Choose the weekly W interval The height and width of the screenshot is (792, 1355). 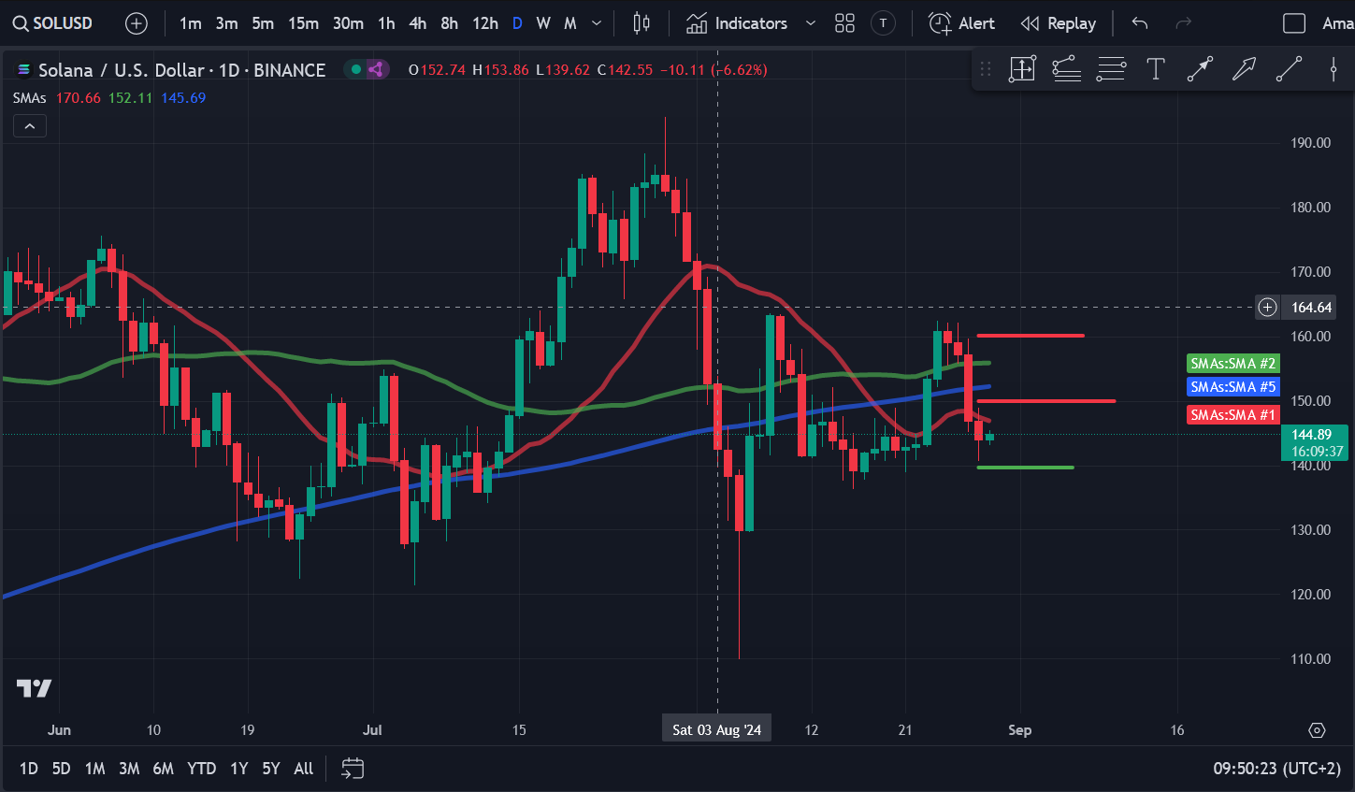pos(543,23)
